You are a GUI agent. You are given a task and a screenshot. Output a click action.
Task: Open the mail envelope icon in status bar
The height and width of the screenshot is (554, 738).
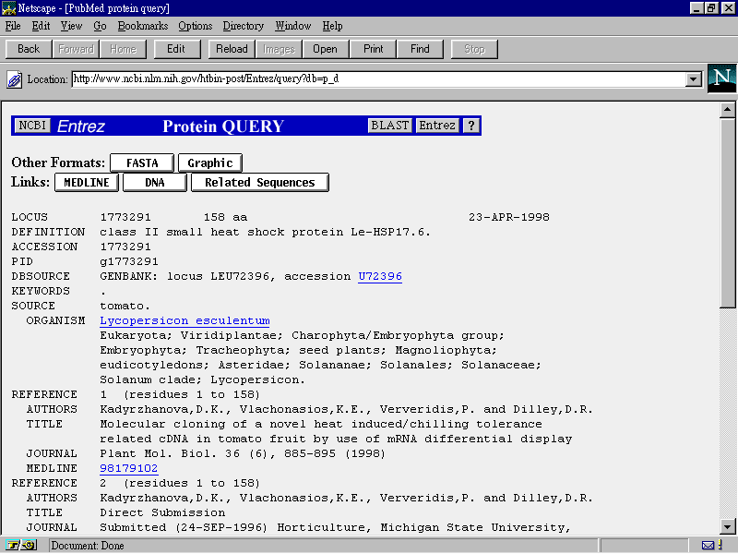pos(708,545)
